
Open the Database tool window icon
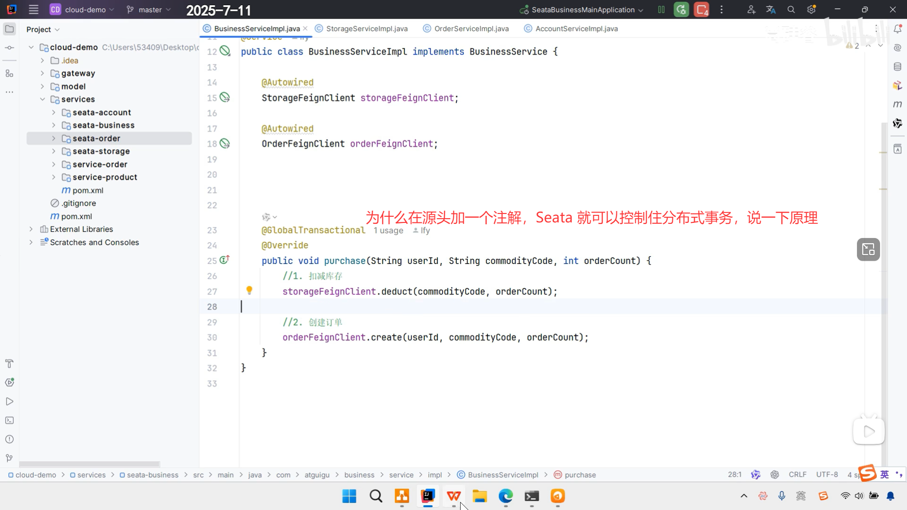897,67
